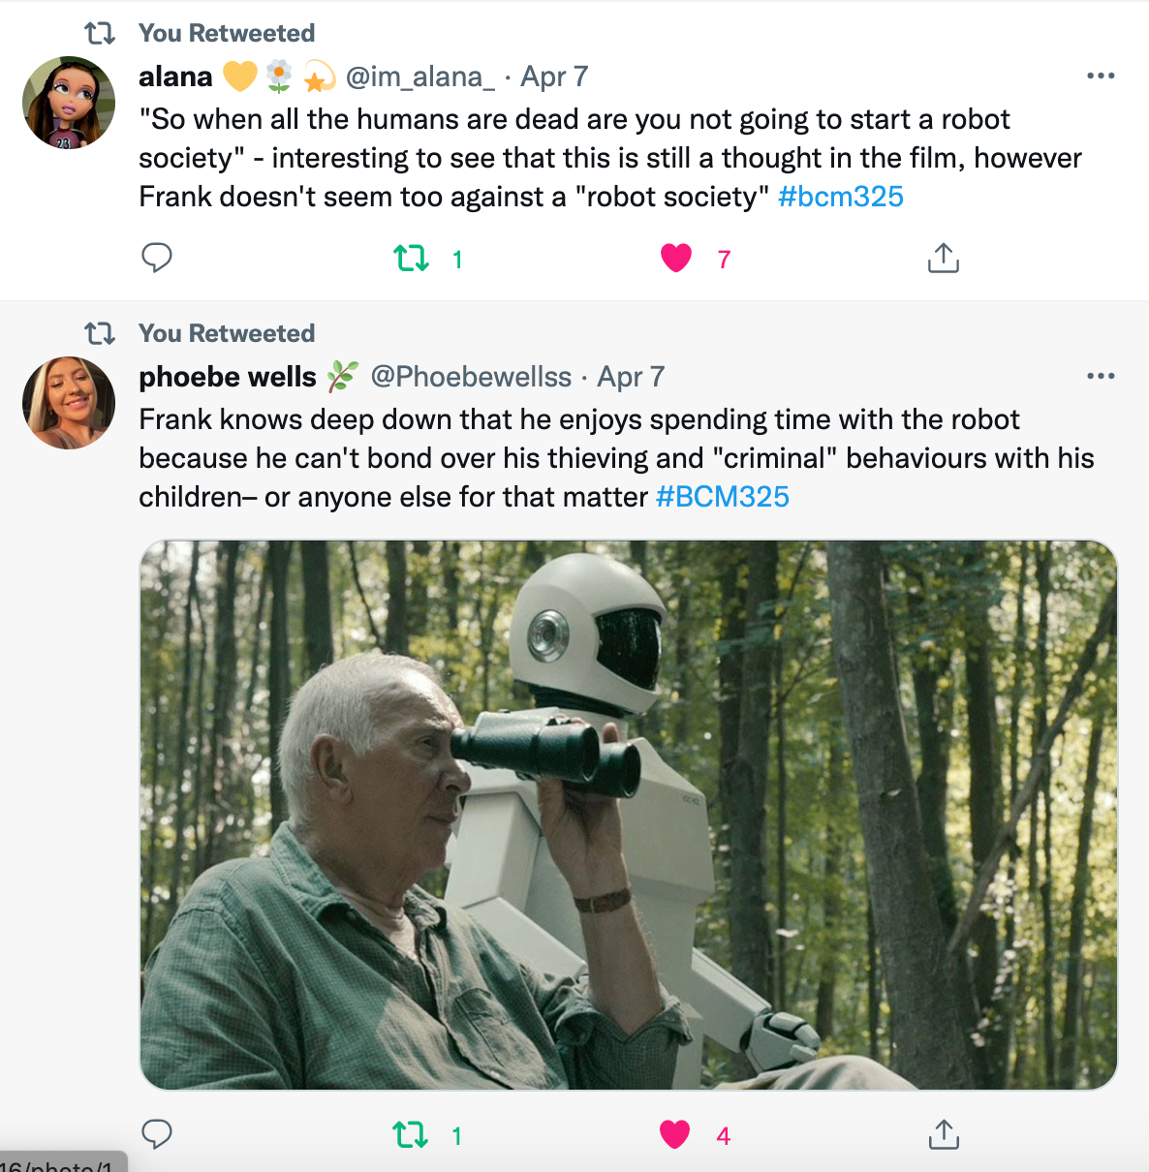Open alana's profile picture avatar
Viewport: 1149px width, 1172px height.
tap(69, 103)
